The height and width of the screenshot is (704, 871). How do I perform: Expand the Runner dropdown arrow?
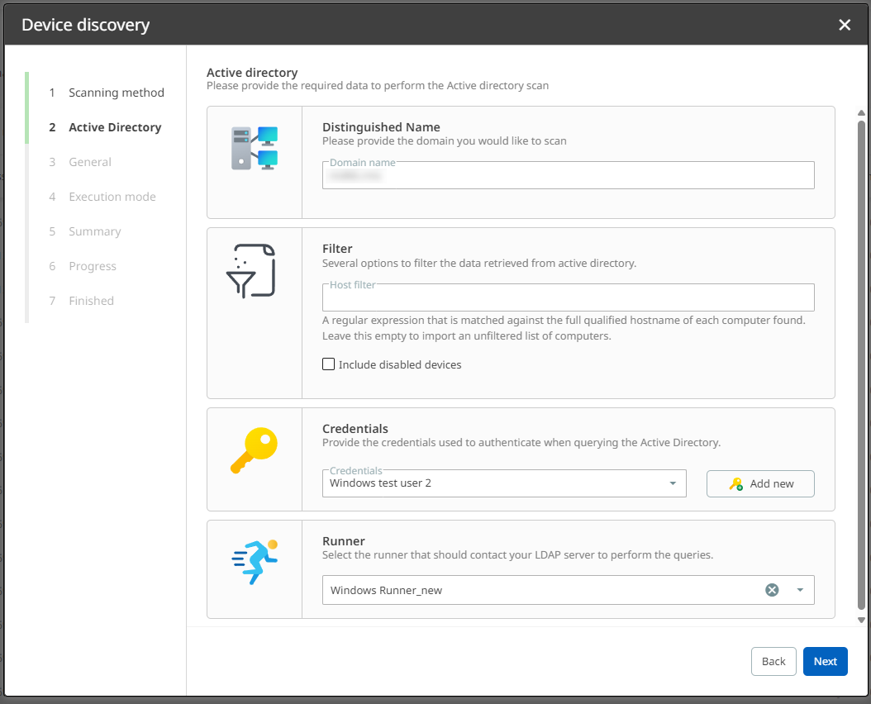pos(800,590)
